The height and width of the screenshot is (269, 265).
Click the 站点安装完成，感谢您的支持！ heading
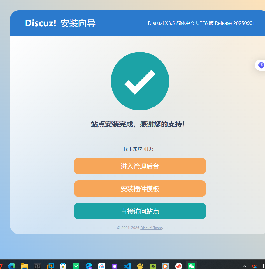coord(138,124)
